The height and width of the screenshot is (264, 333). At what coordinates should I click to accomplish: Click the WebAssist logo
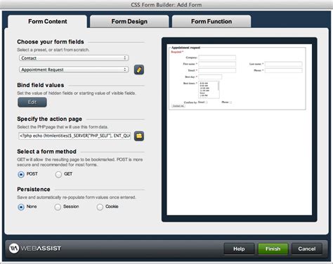[35, 248]
